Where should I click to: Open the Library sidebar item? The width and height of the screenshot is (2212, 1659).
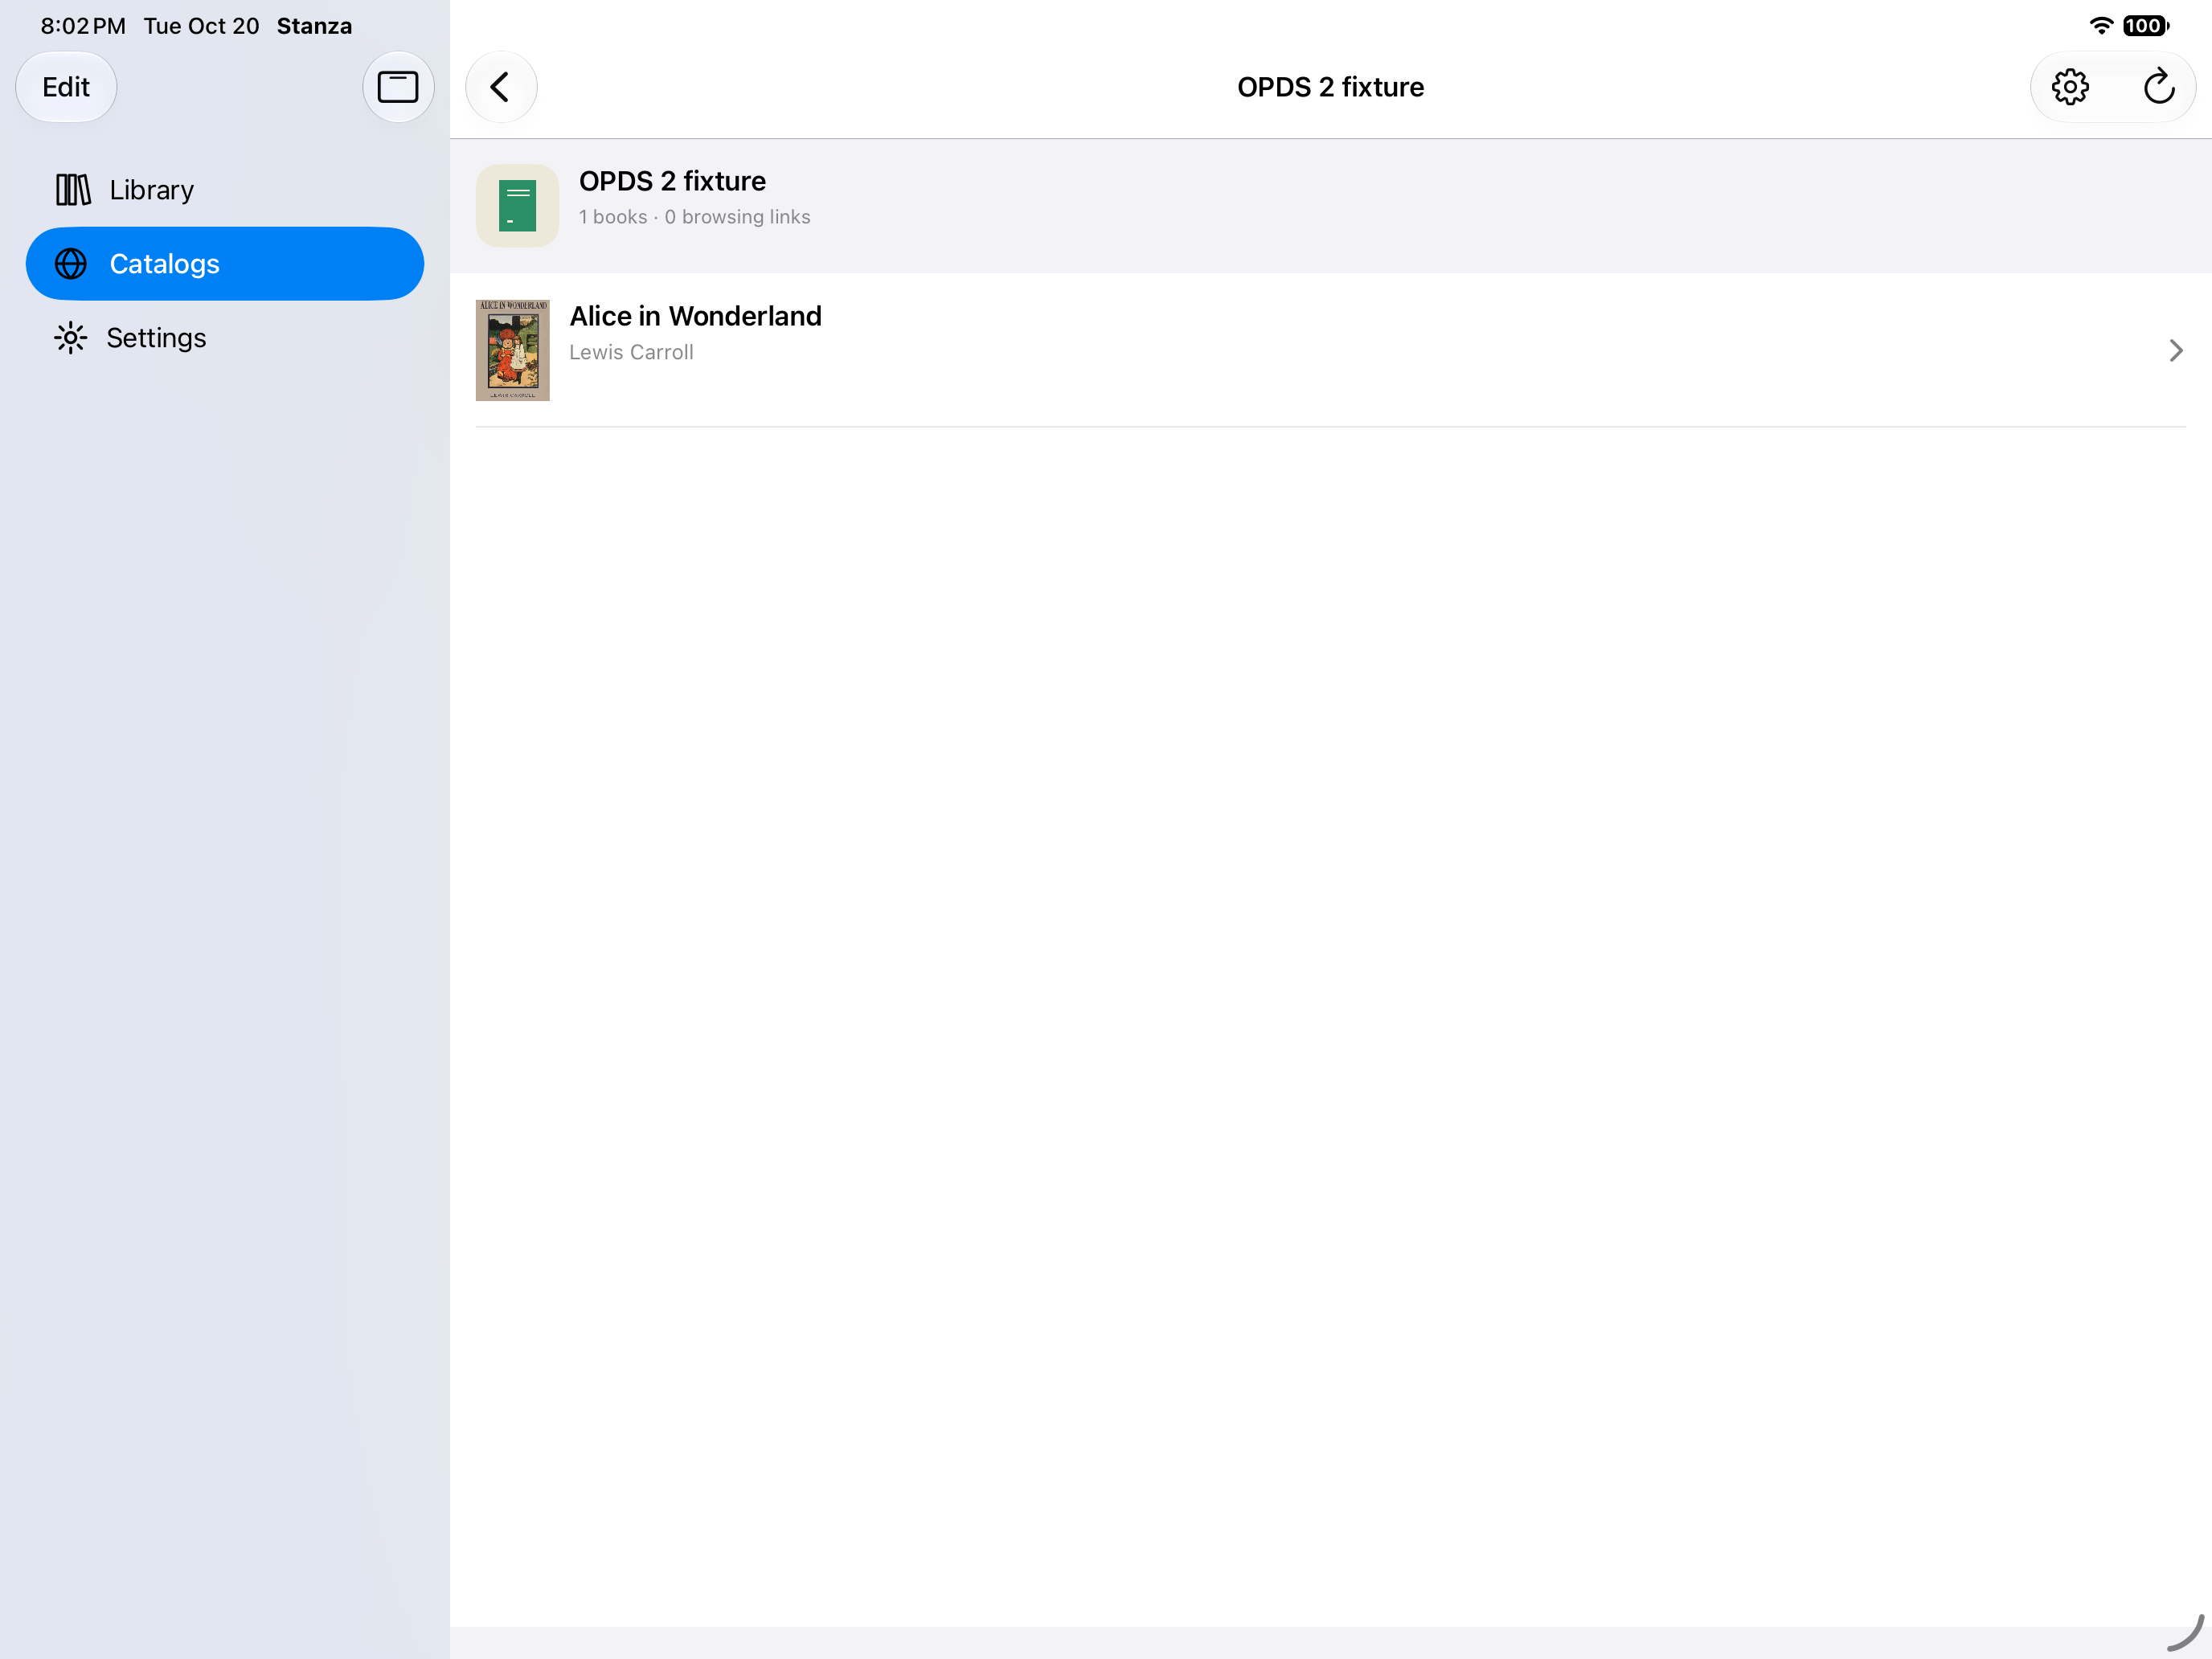tap(225, 190)
